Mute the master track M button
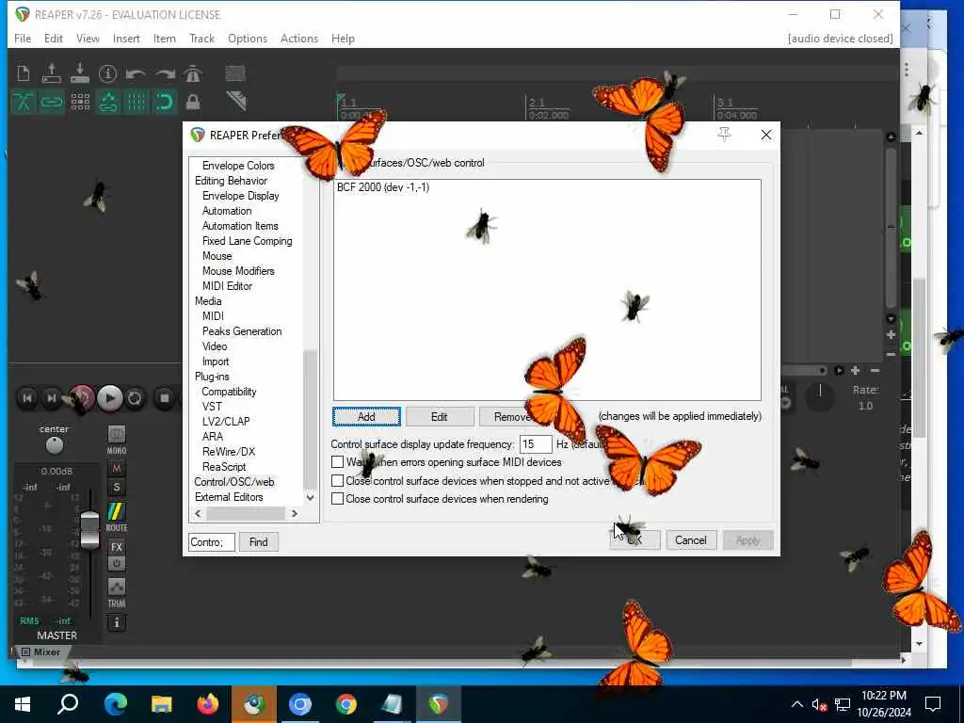 coord(116,469)
